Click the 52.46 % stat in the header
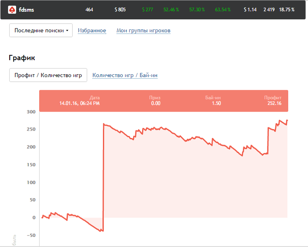This screenshot has width=308, height=247. coord(171,9)
